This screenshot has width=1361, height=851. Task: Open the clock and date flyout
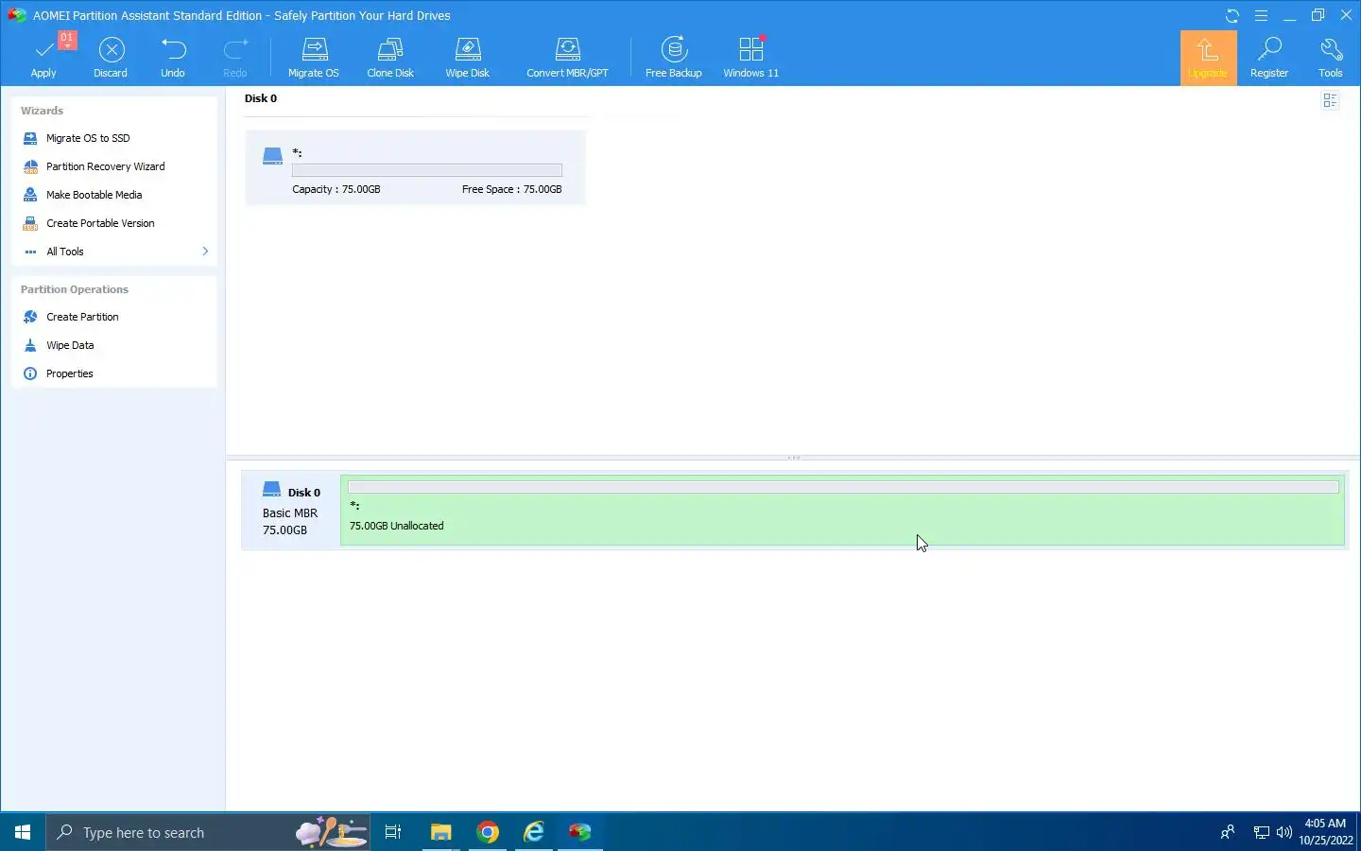(x=1325, y=832)
